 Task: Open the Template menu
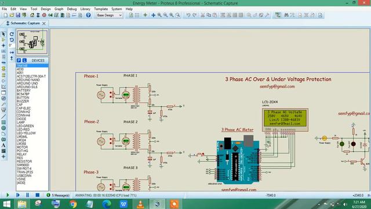101,9
